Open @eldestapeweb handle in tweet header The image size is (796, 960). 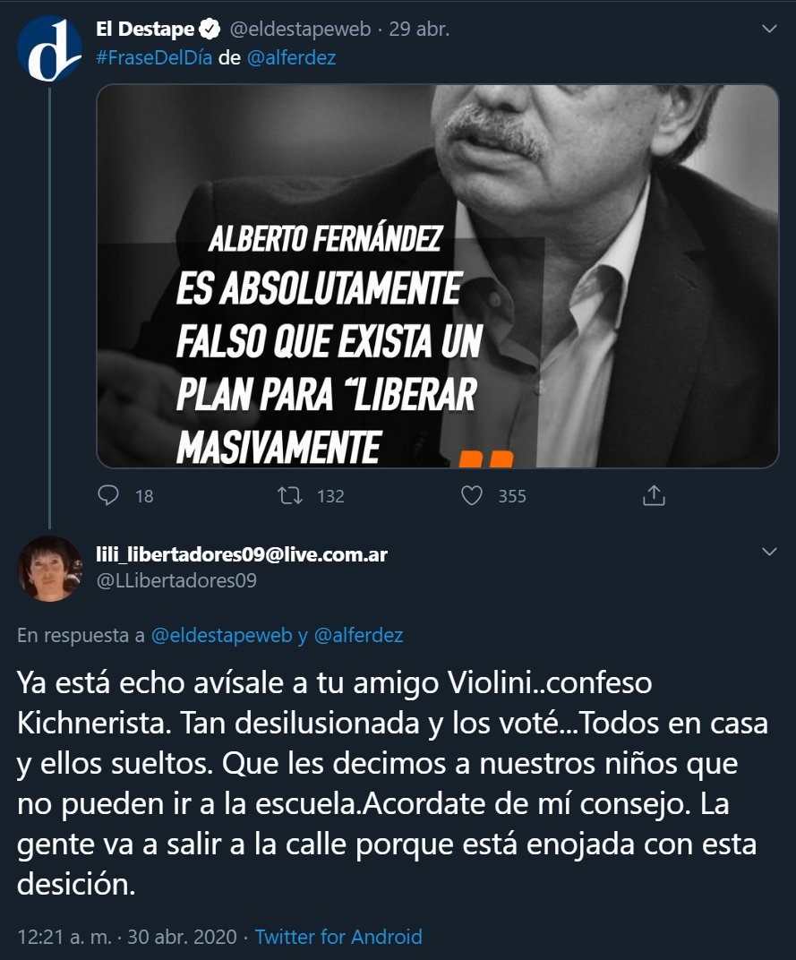click(300, 29)
